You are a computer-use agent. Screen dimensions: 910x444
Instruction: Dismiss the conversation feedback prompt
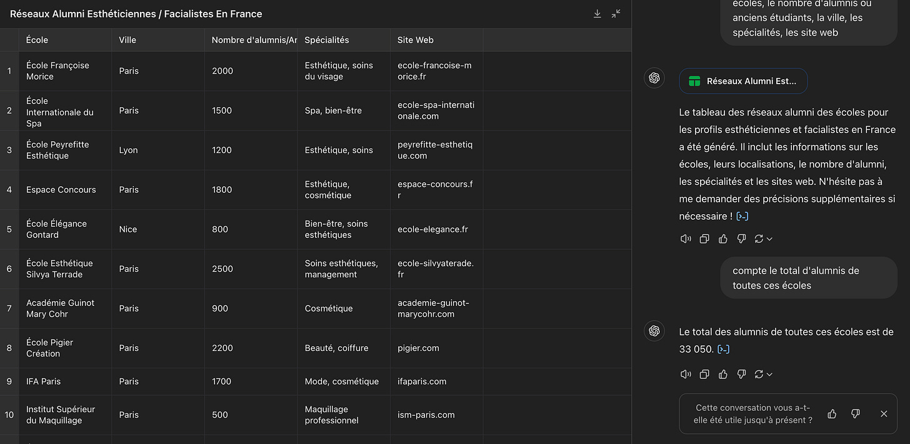coord(884,413)
